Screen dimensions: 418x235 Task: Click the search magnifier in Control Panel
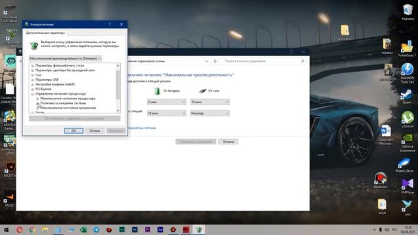click(302, 61)
